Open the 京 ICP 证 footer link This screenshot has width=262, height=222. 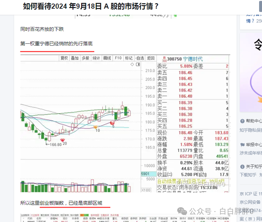251,194
